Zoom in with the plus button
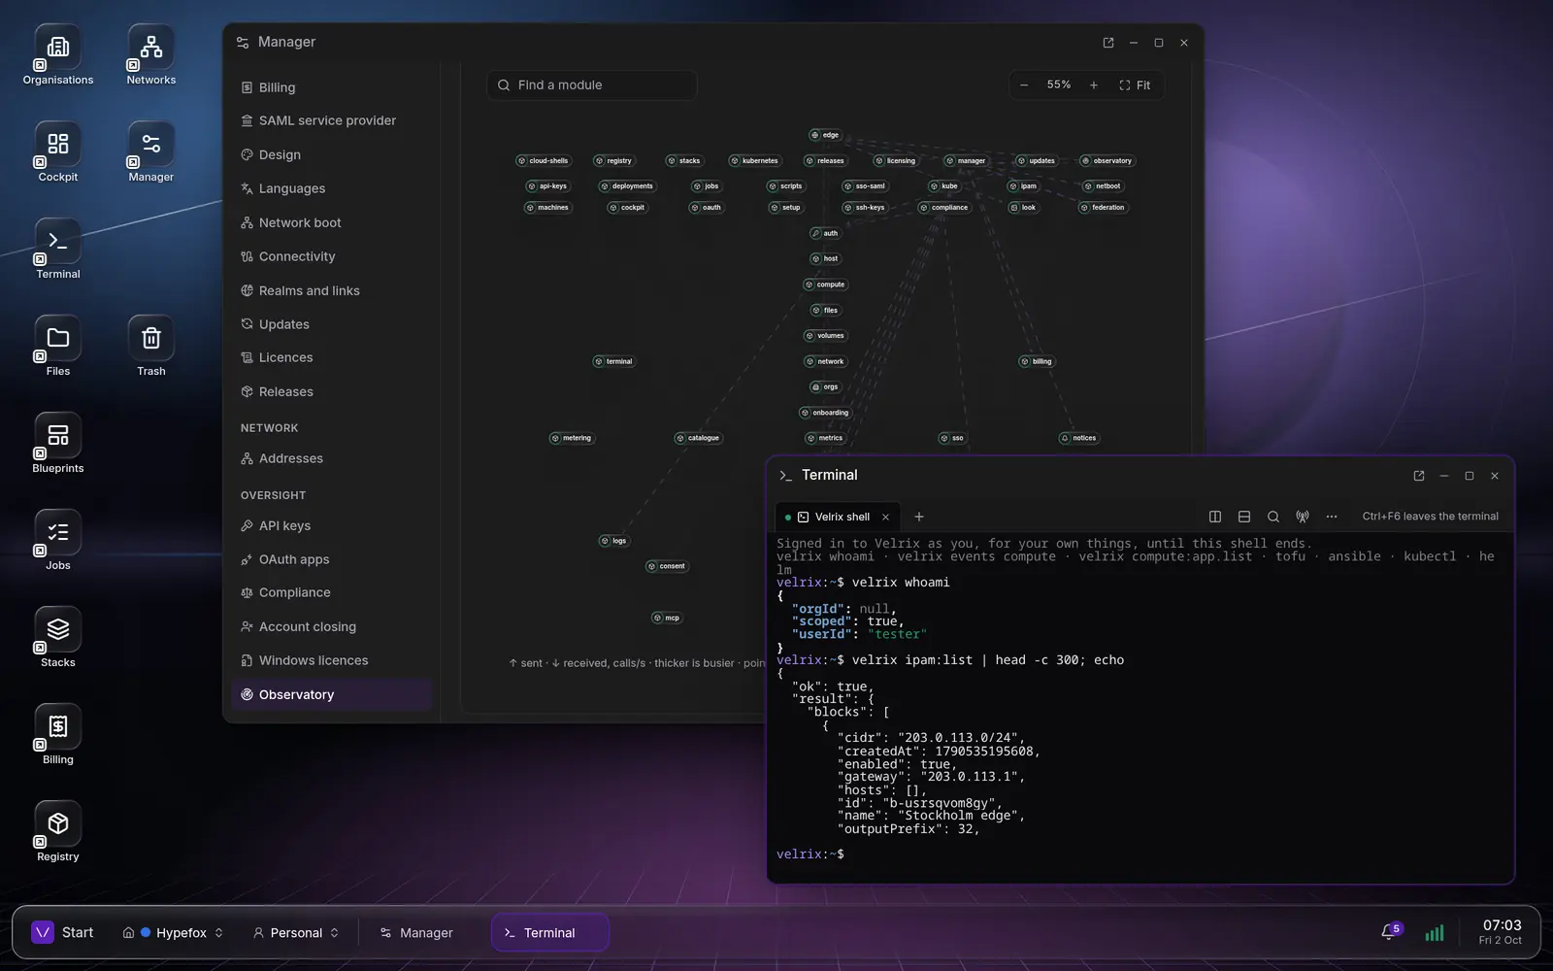The height and width of the screenshot is (971, 1553). tap(1094, 85)
